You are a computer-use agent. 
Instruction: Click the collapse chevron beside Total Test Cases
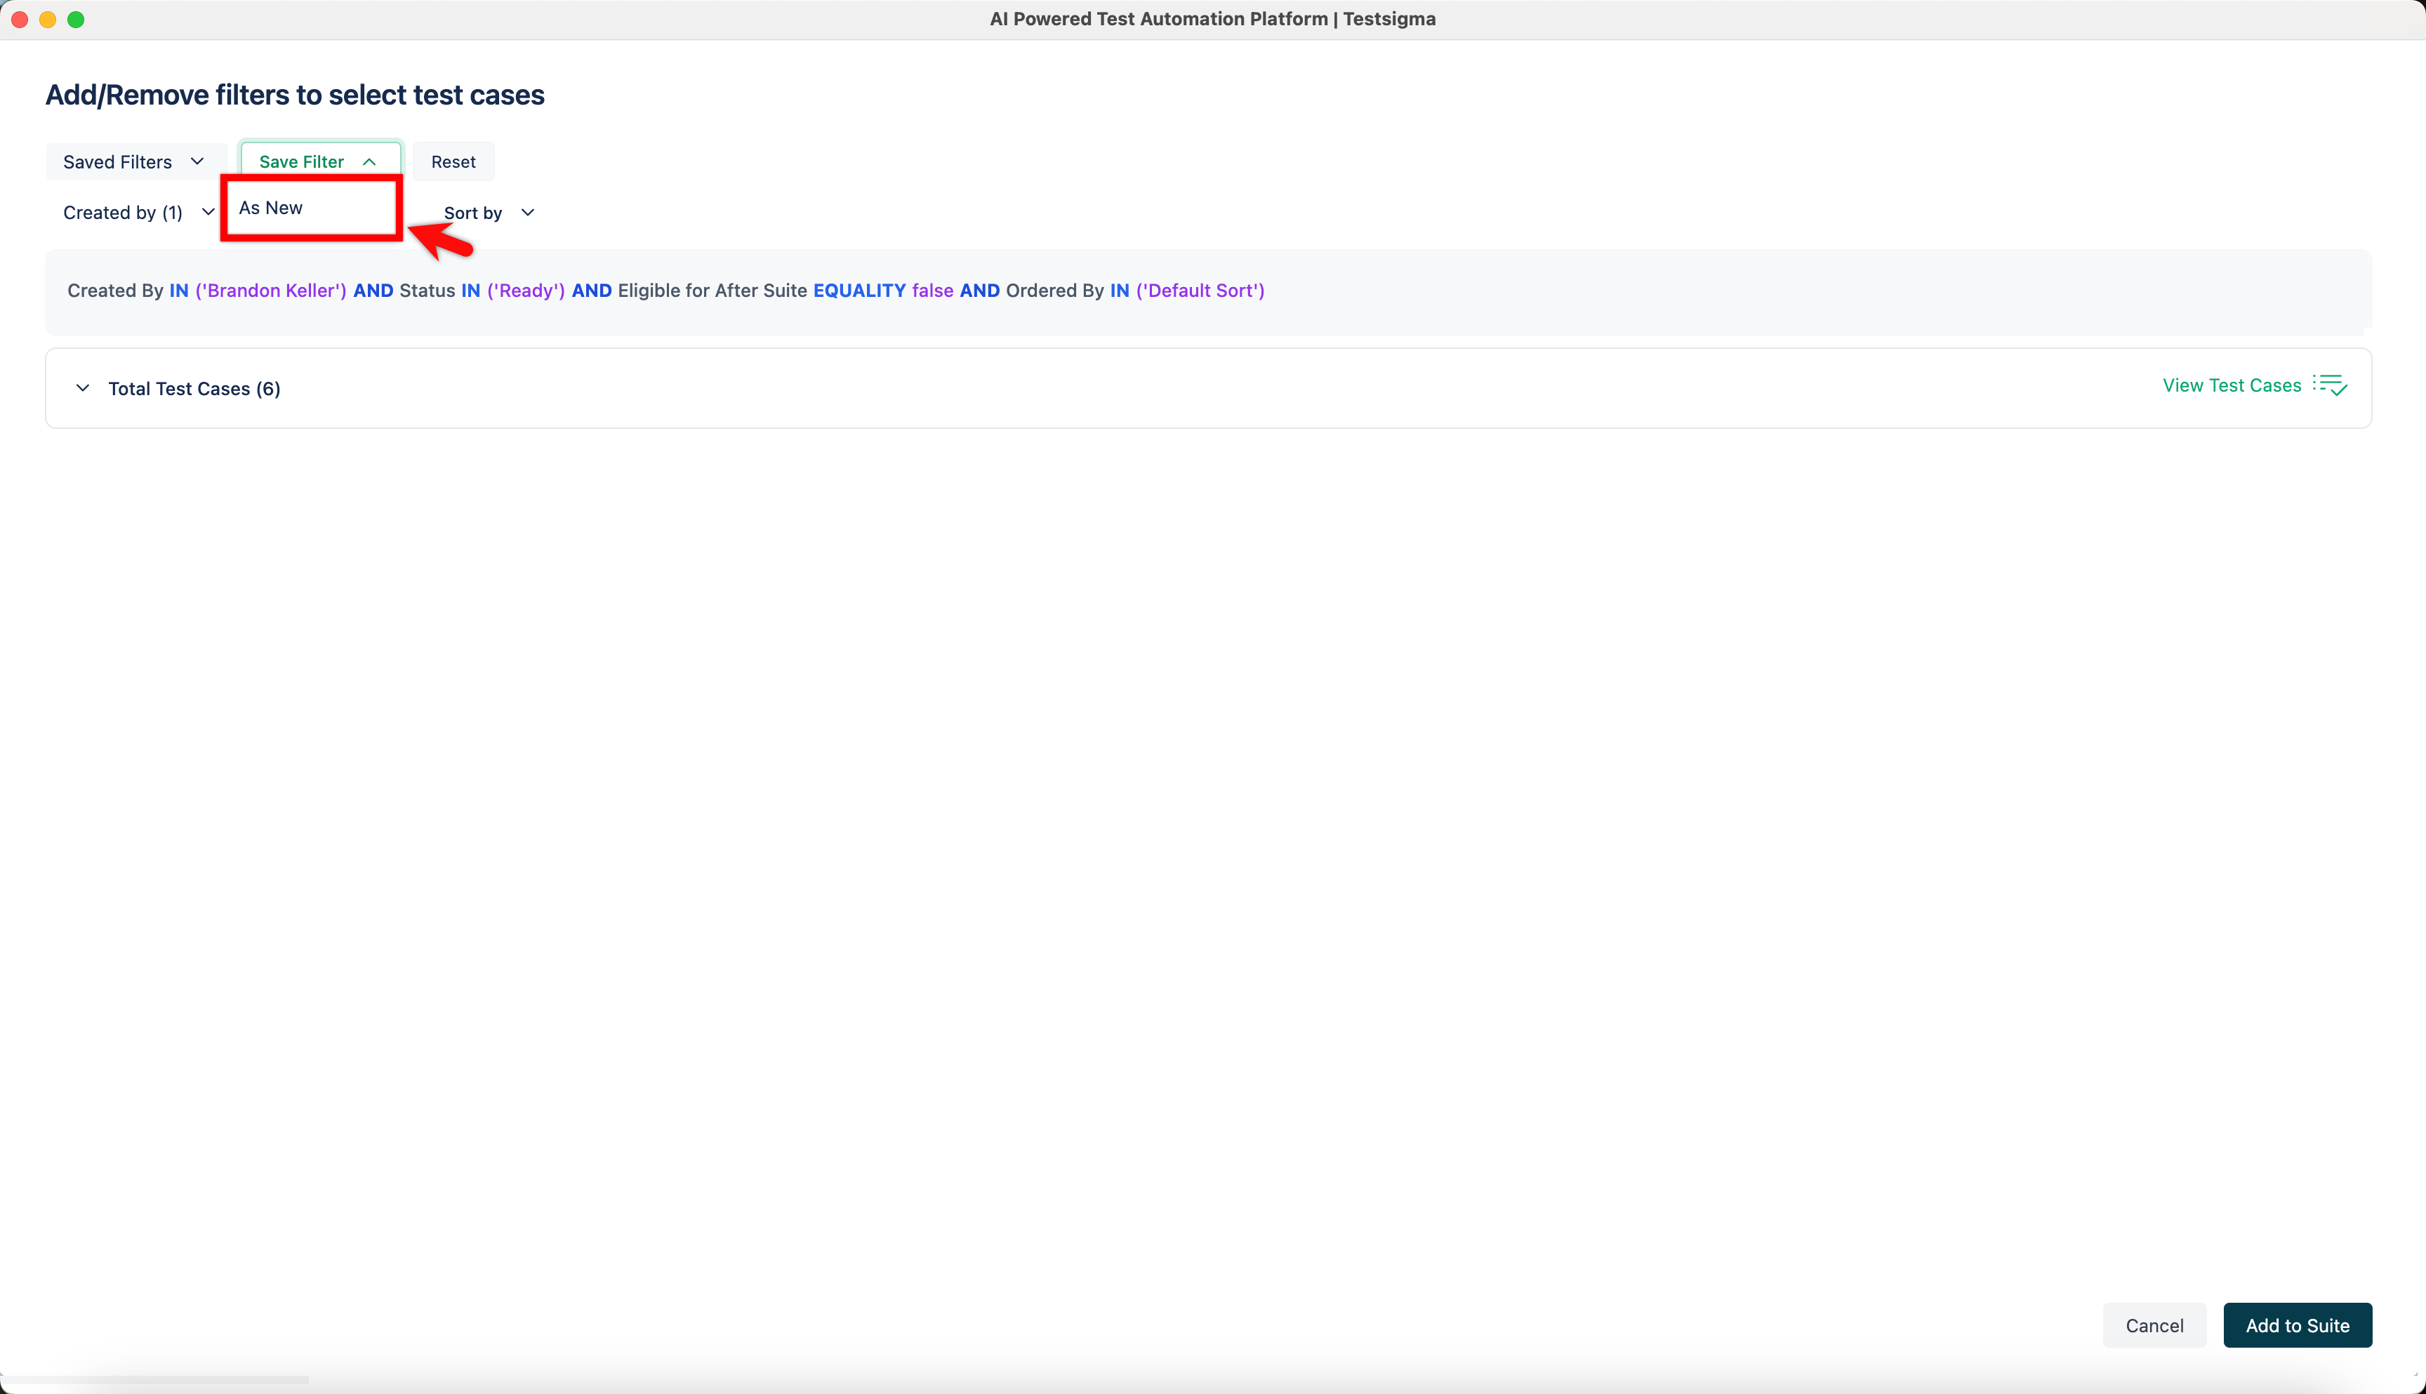pos(82,387)
